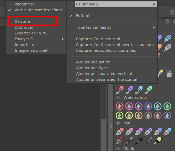Viewport: 175px width, 151px height.
Task: Choose the purple watercolour brush
Action: [x=139, y=106]
